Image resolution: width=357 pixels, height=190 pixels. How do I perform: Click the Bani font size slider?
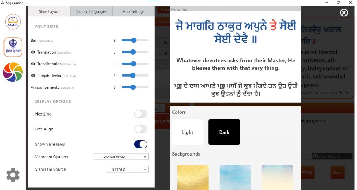[x=135, y=40]
